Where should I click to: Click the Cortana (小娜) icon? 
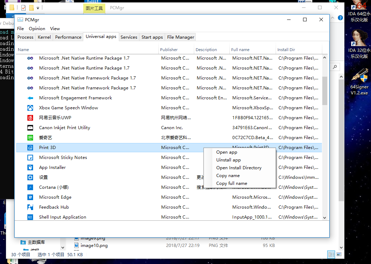click(x=30, y=187)
